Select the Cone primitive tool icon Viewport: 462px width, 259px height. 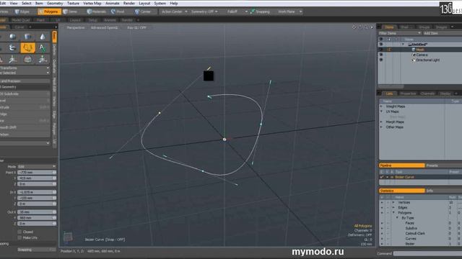pos(43,37)
